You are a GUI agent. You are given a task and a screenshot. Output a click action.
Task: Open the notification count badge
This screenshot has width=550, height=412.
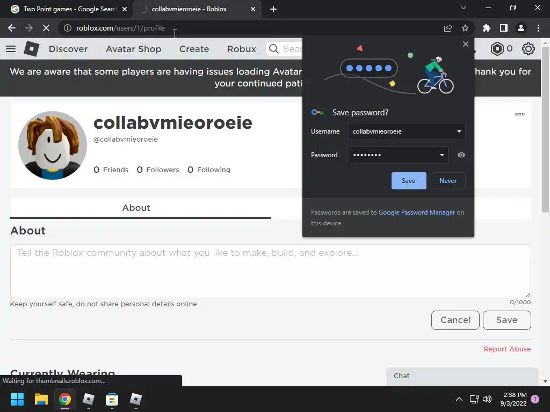pos(535,399)
